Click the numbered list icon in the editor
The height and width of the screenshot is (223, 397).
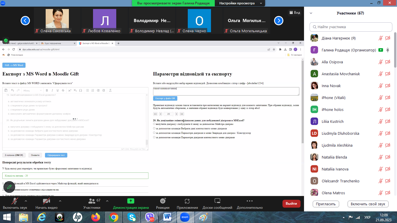[93, 91]
